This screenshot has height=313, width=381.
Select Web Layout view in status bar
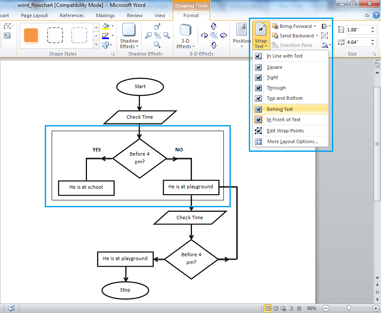282,308
